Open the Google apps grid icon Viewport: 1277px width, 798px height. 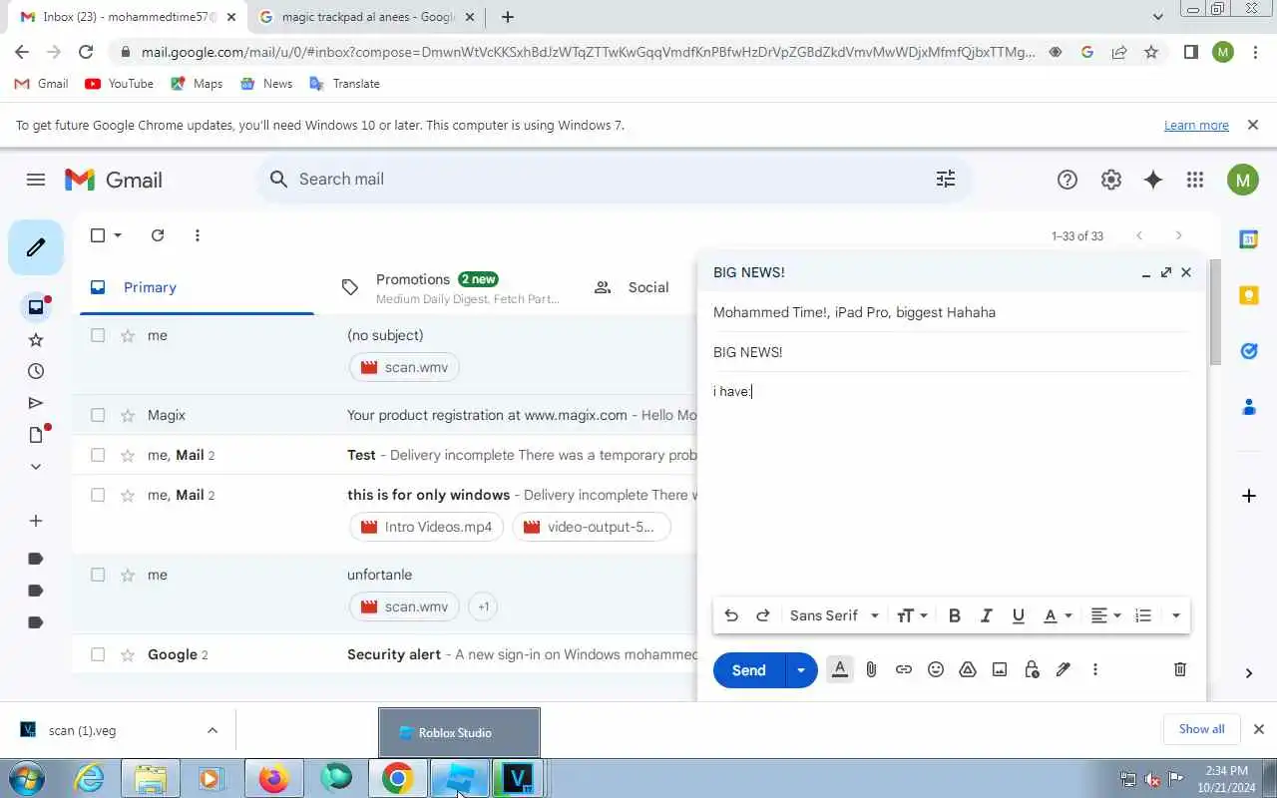coord(1195,180)
